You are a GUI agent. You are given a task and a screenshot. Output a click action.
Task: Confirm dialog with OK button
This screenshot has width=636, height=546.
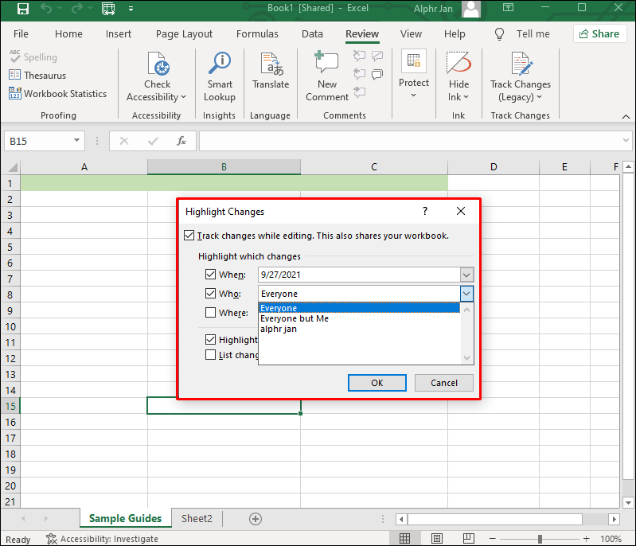tap(377, 383)
